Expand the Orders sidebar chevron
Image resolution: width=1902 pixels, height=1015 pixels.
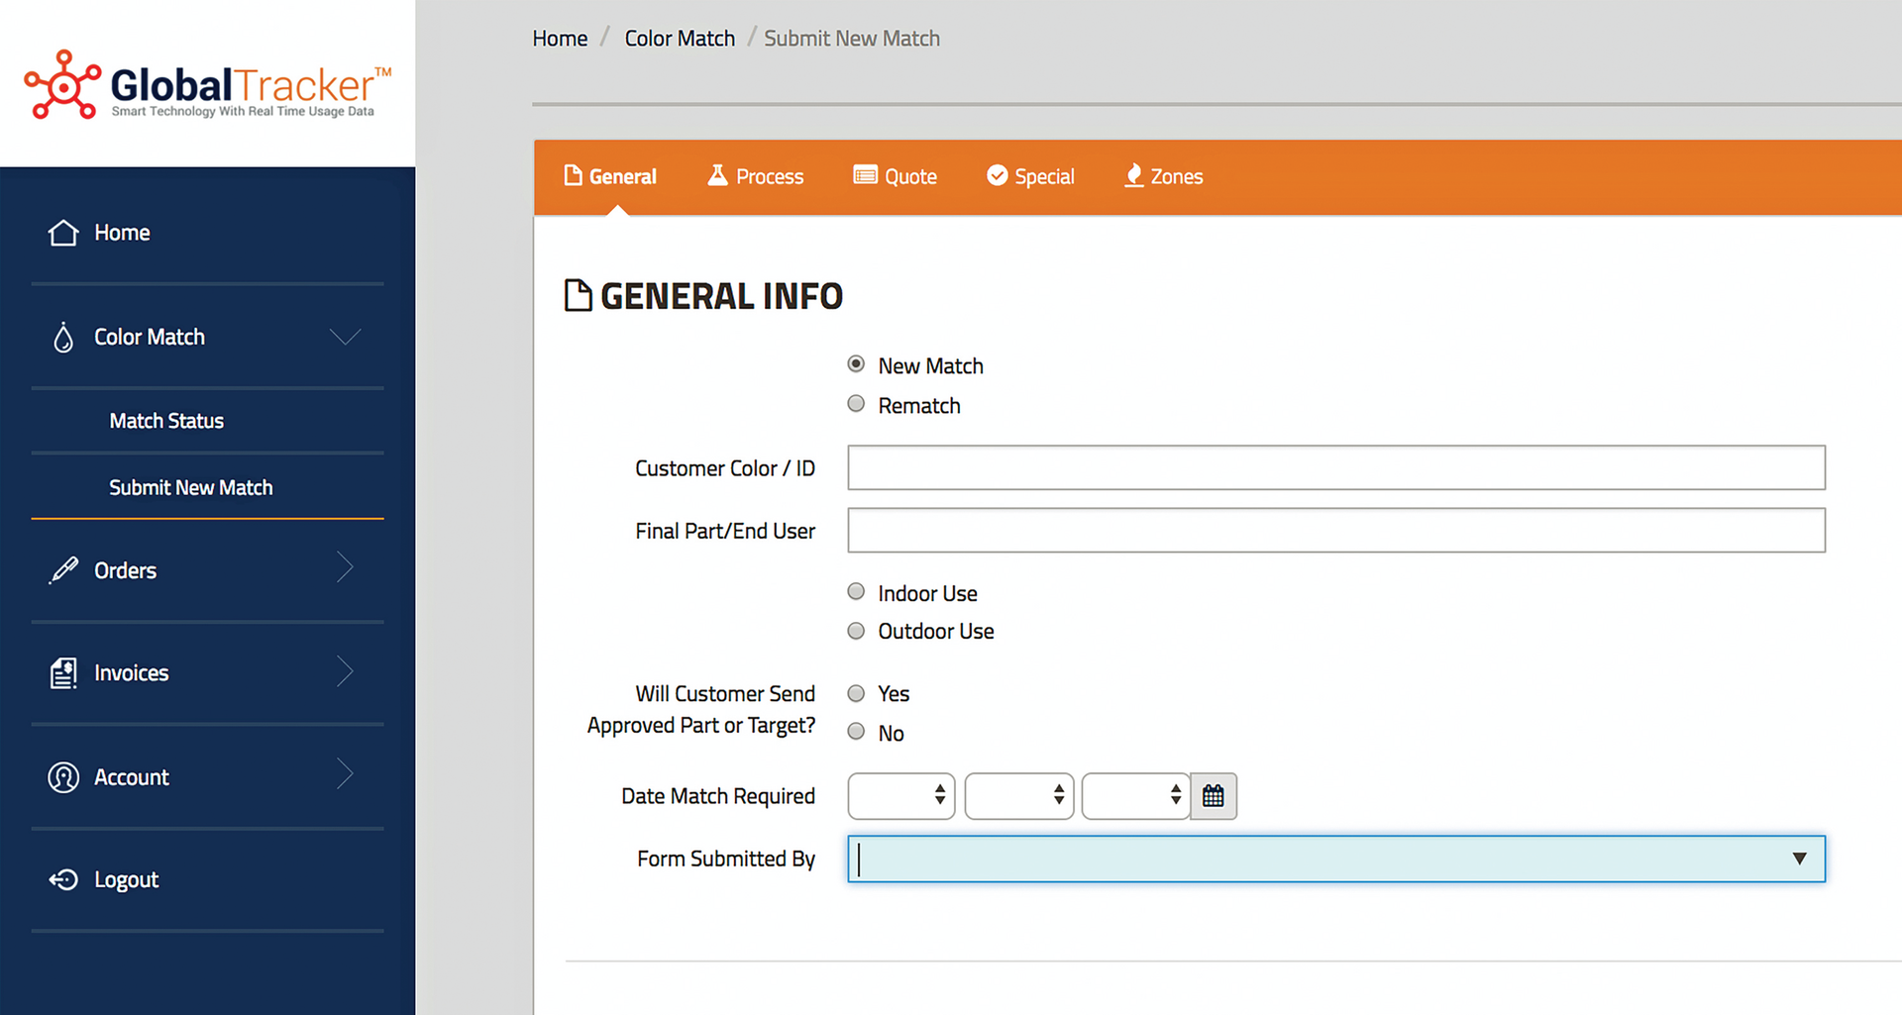point(345,568)
